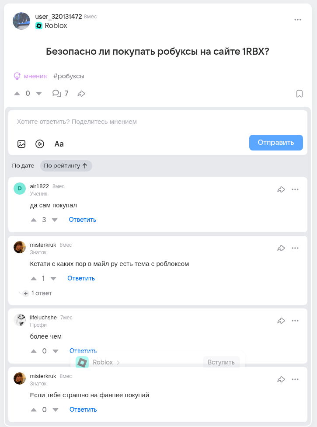Downvote the main question post
The width and height of the screenshot is (317, 427).
click(x=39, y=93)
